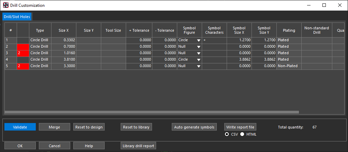348x152 pixels.
Task: Click the red cell in row 2
Action: tap(23, 47)
